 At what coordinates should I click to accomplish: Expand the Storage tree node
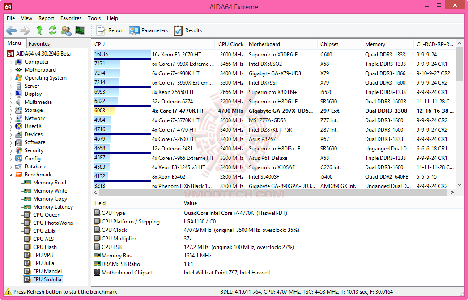(11, 111)
